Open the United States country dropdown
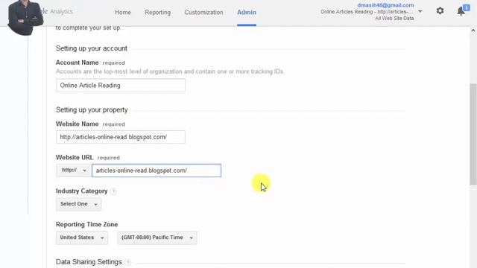The width and height of the screenshot is (477, 268). point(82,237)
